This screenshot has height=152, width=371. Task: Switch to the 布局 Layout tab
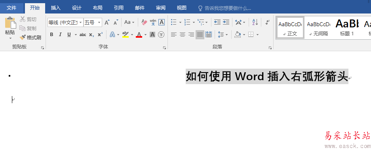click(97, 8)
